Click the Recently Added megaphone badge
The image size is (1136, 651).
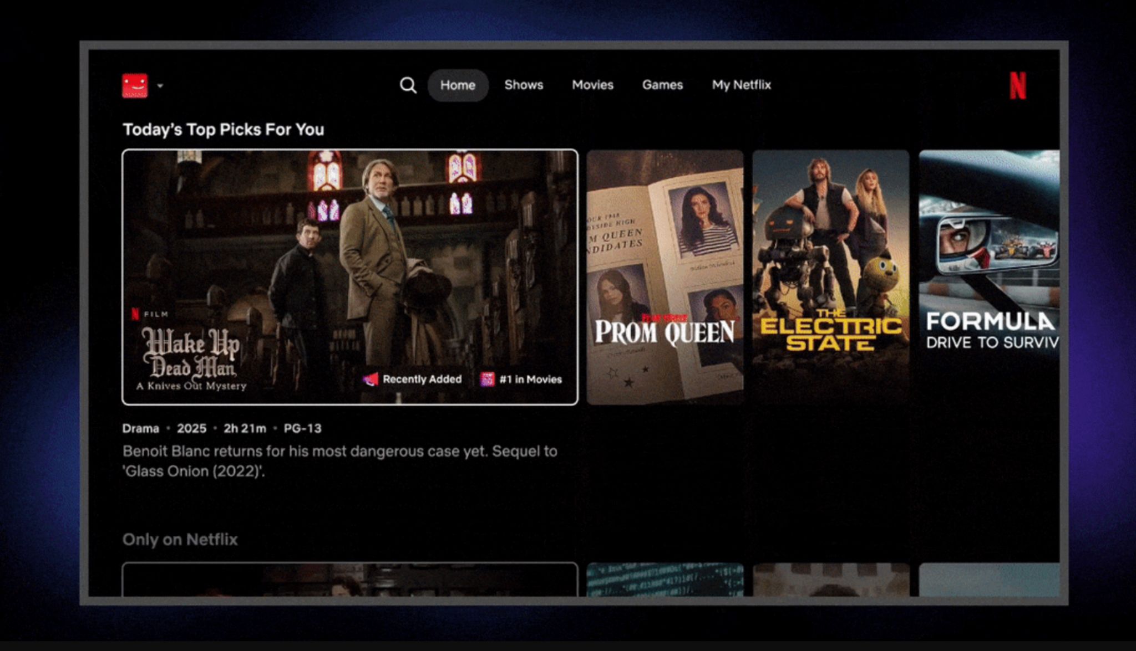413,379
